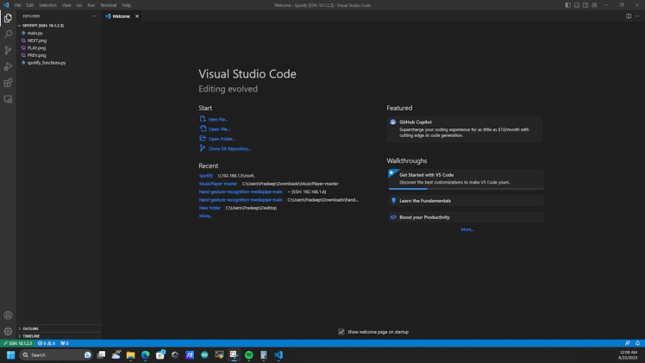Open MusicPlayer-master from the Recent list
645x363 pixels.
pos(218,184)
